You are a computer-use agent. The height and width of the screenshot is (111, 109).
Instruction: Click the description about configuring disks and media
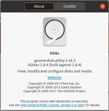pyautogui.click(x=54, y=71)
